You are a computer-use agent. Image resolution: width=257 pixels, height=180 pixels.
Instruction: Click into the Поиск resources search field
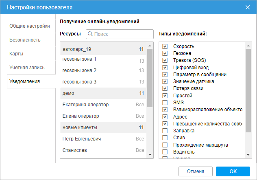coord(120,34)
